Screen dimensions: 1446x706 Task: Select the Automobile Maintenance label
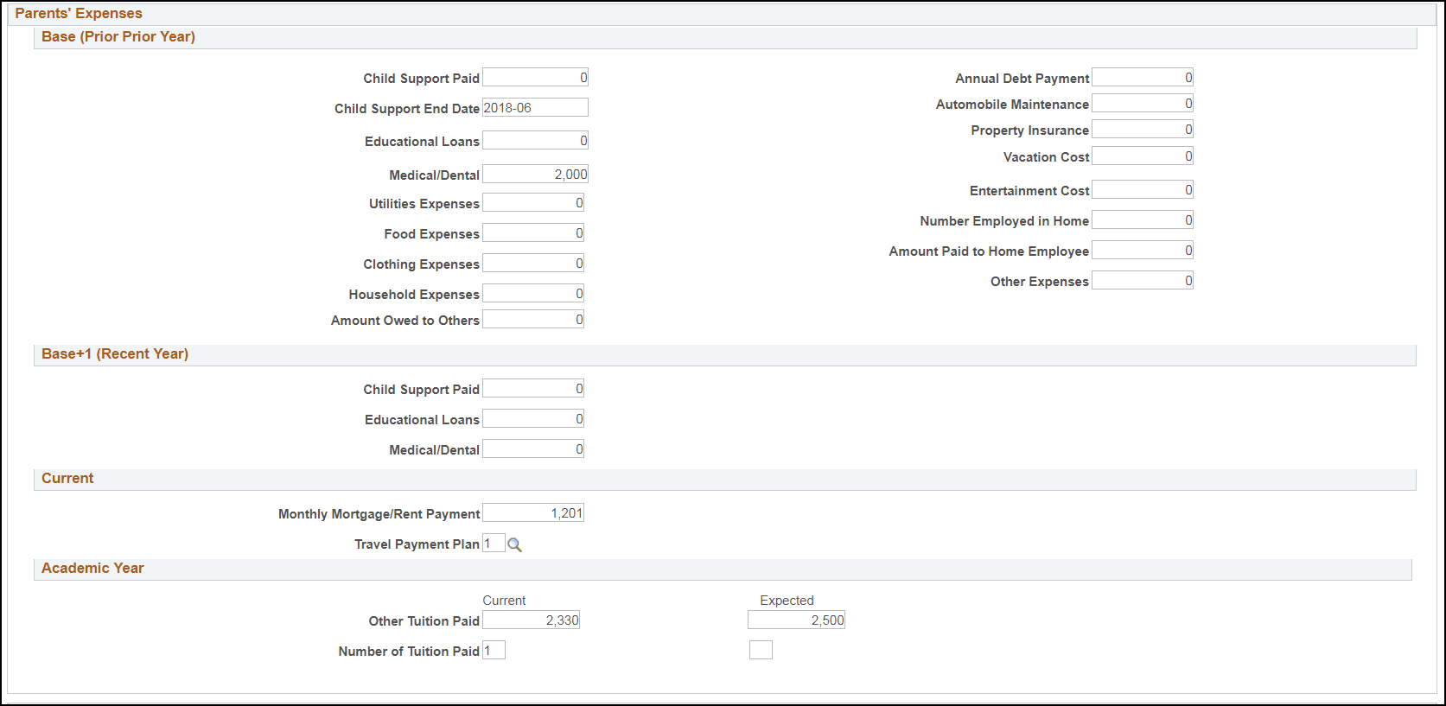1012,105
